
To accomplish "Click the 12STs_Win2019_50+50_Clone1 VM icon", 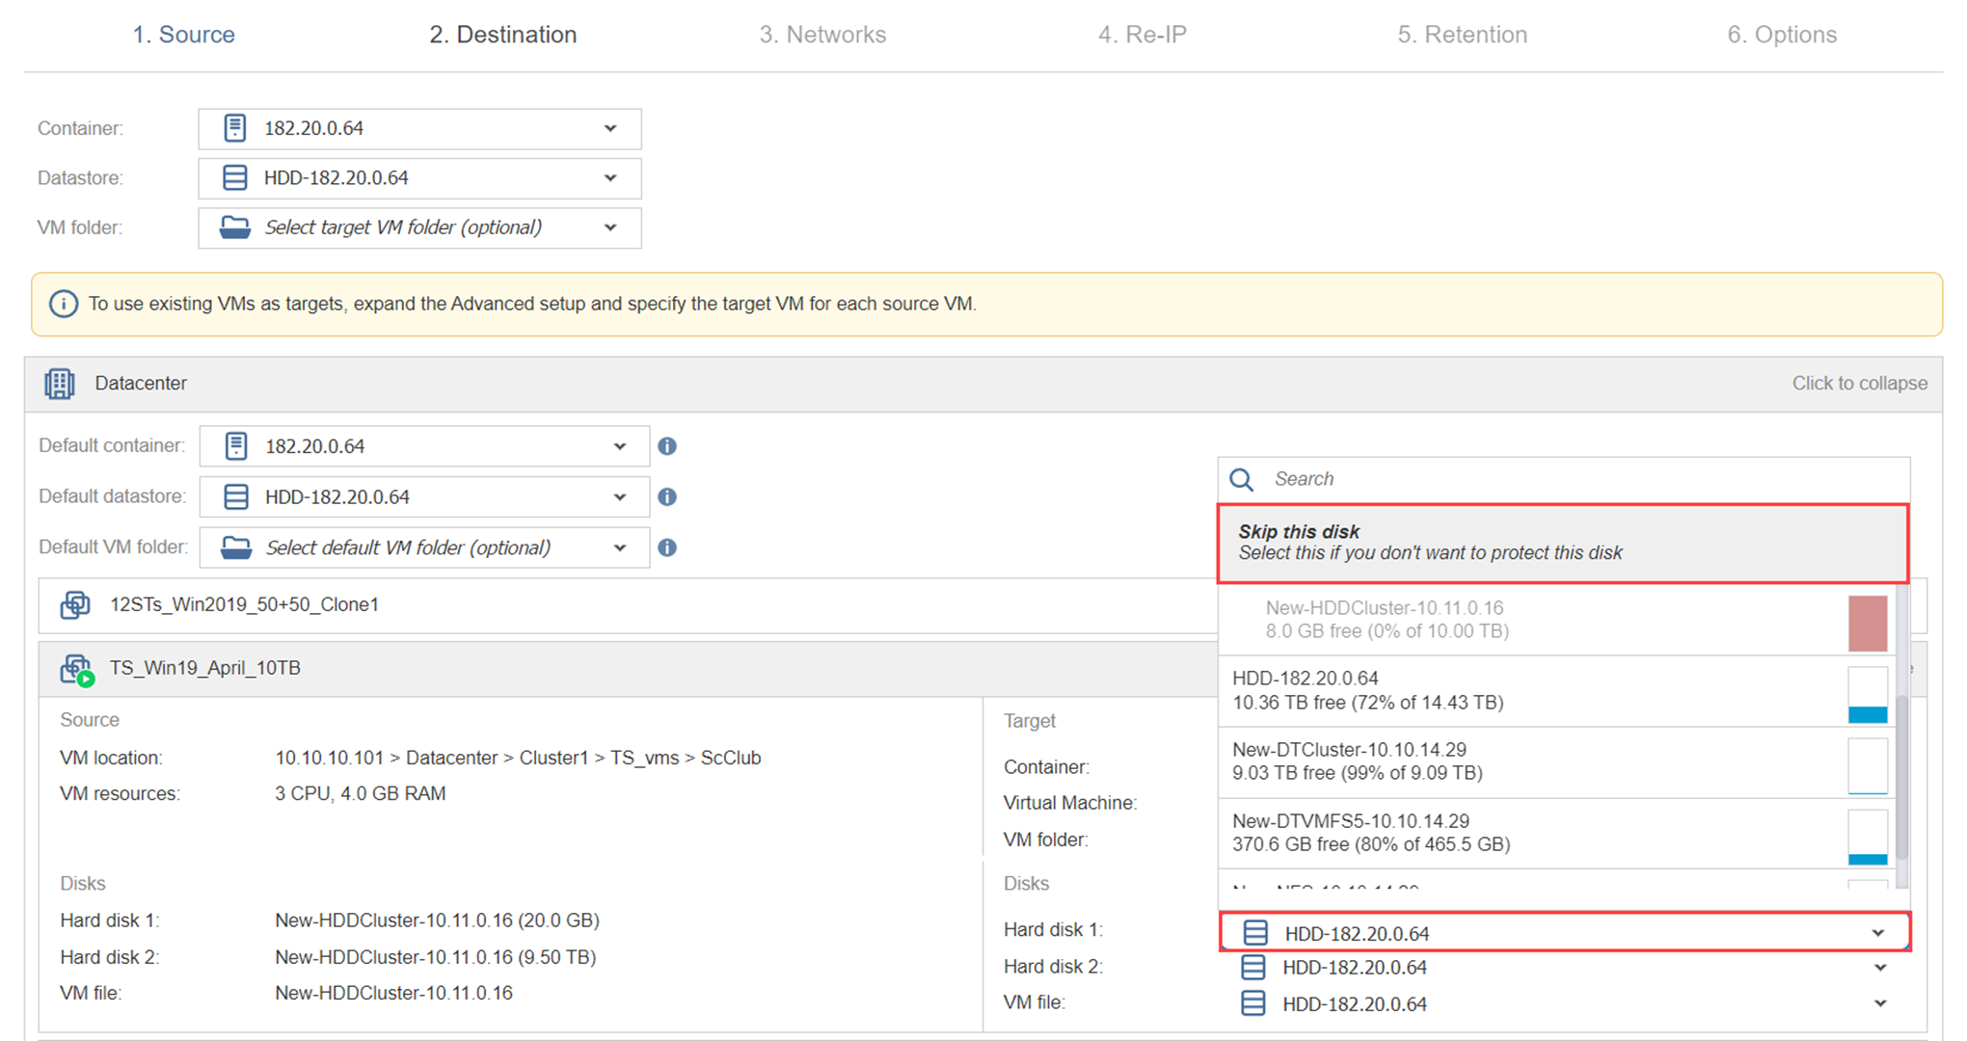I will [75, 605].
